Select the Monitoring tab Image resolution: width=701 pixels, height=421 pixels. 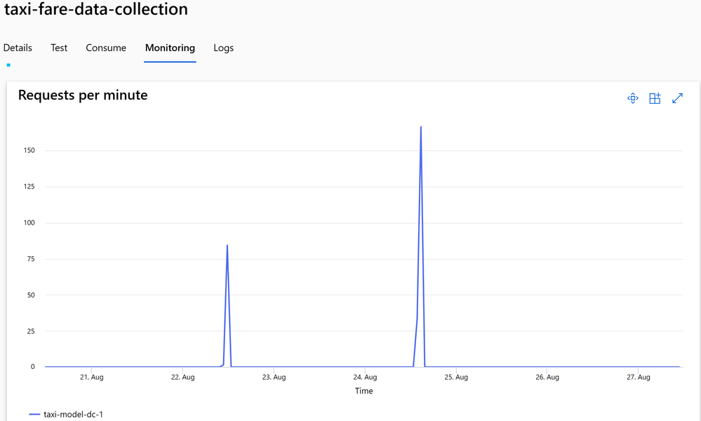coord(170,48)
